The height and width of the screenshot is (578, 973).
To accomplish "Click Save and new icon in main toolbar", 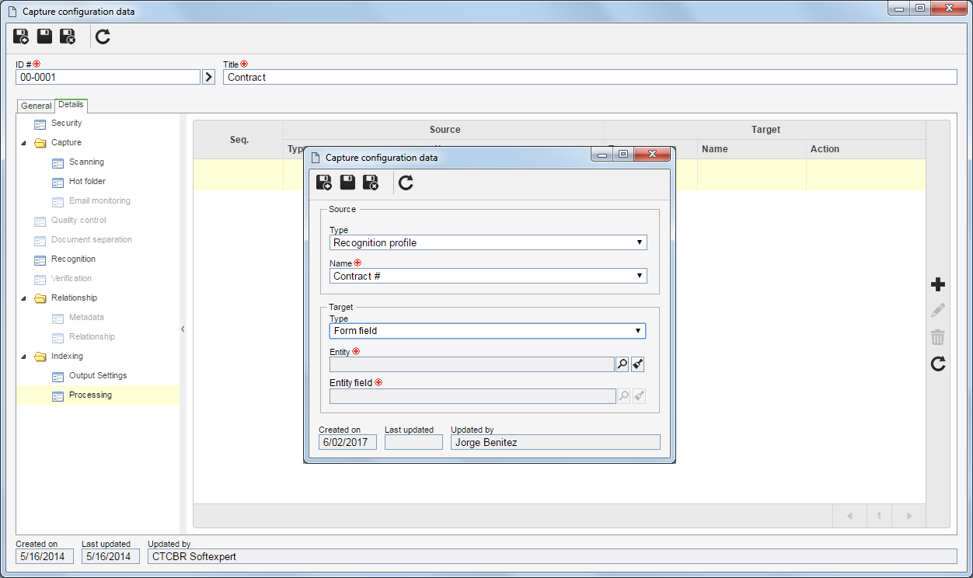I will click(x=21, y=36).
